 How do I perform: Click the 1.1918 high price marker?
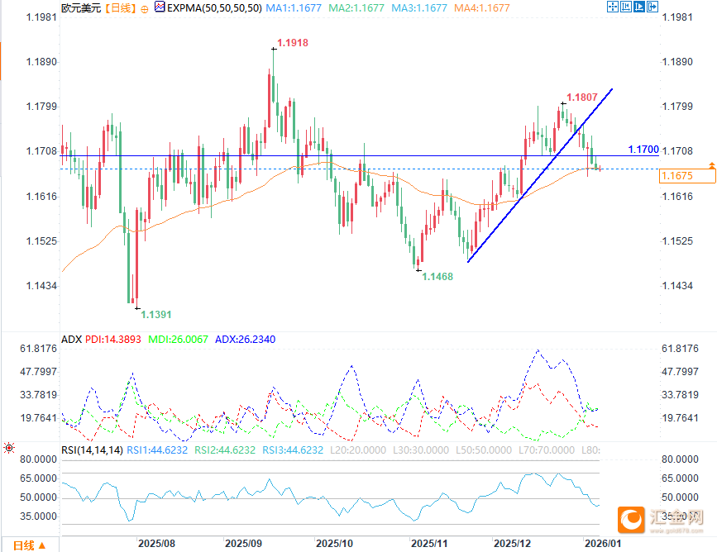click(x=293, y=43)
